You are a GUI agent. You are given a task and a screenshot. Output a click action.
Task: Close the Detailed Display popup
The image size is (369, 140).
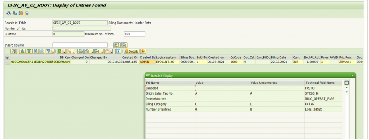[352, 75]
